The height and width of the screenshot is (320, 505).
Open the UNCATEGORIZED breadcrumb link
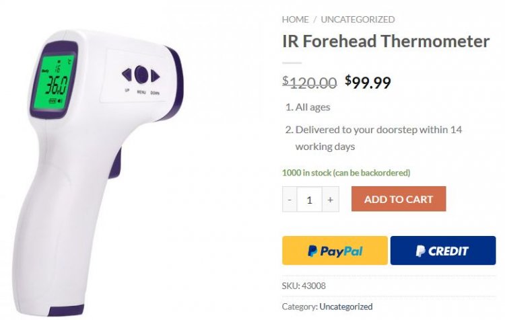pos(358,19)
